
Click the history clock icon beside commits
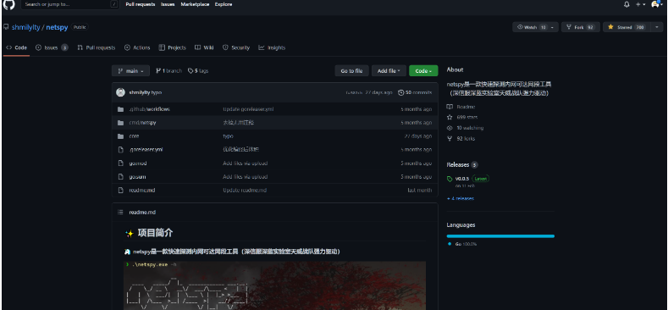(x=401, y=92)
